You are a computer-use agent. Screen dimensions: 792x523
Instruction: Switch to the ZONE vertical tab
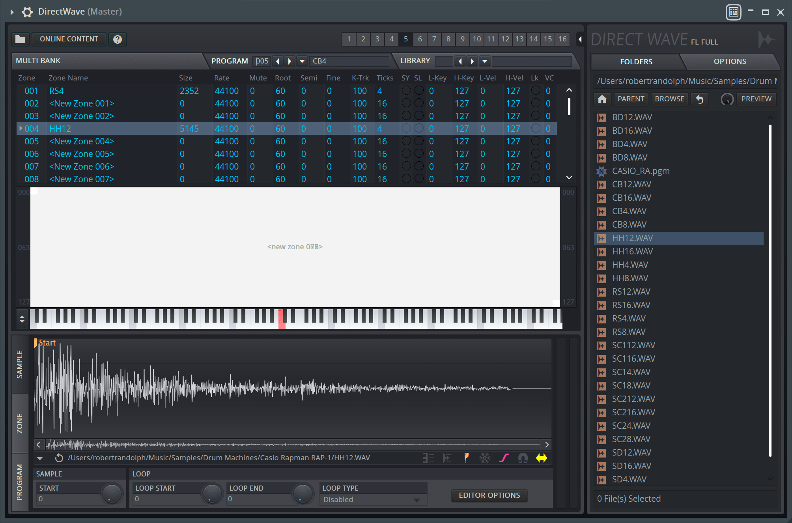click(20, 423)
